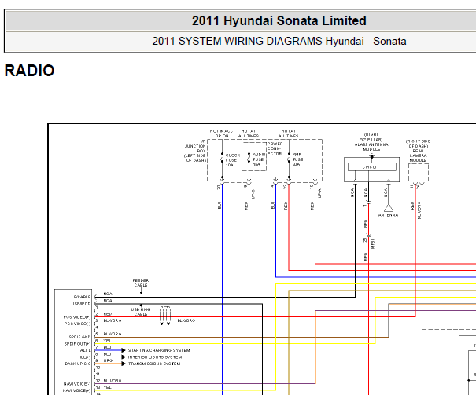Click the 'JUNCTION BOX' label
Screen dimensions: 476x395
coord(195,148)
